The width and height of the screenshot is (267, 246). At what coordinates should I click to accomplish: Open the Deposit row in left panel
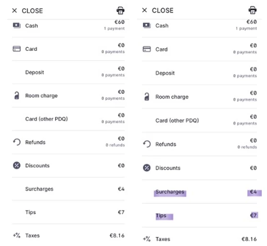pyautogui.click(x=68, y=72)
